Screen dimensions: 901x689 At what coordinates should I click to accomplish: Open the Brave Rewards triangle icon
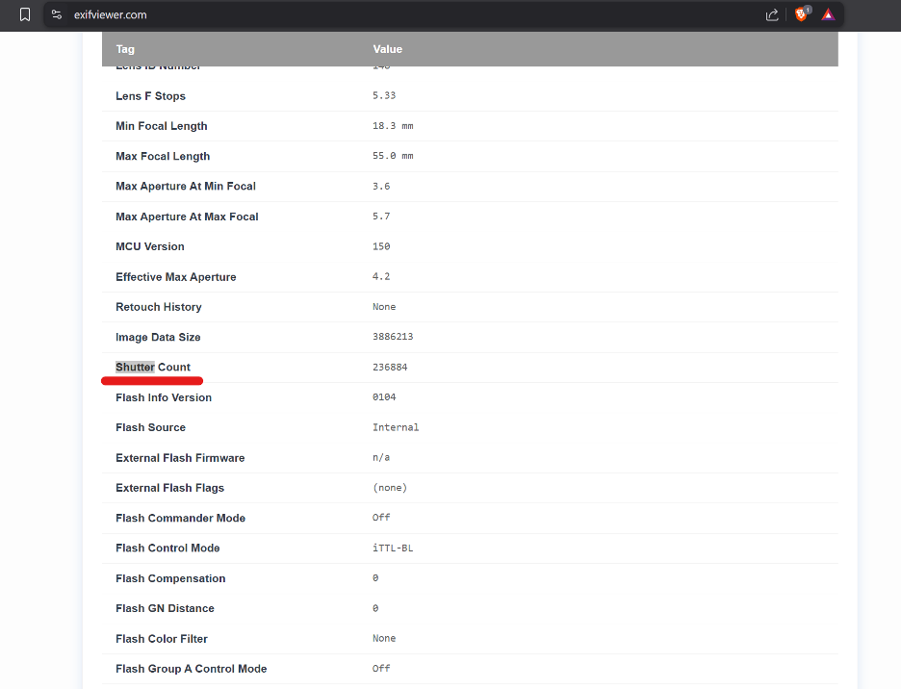point(828,14)
